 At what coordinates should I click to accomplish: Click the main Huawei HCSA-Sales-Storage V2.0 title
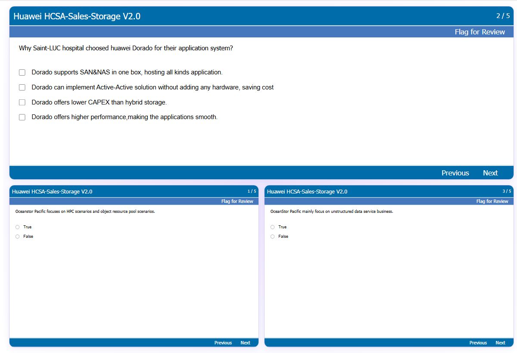pyautogui.click(x=77, y=16)
